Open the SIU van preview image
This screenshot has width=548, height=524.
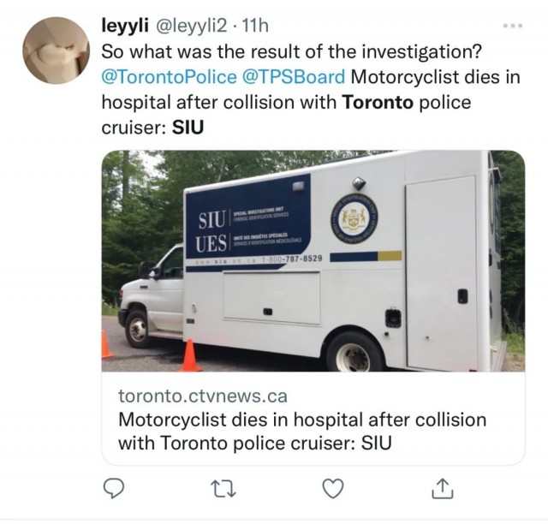(x=313, y=261)
